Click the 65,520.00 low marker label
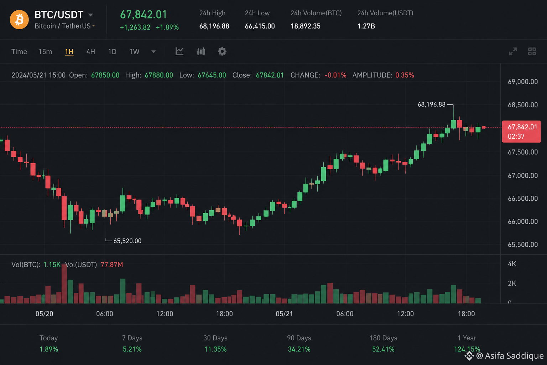This screenshot has width=547, height=365. coord(127,241)
